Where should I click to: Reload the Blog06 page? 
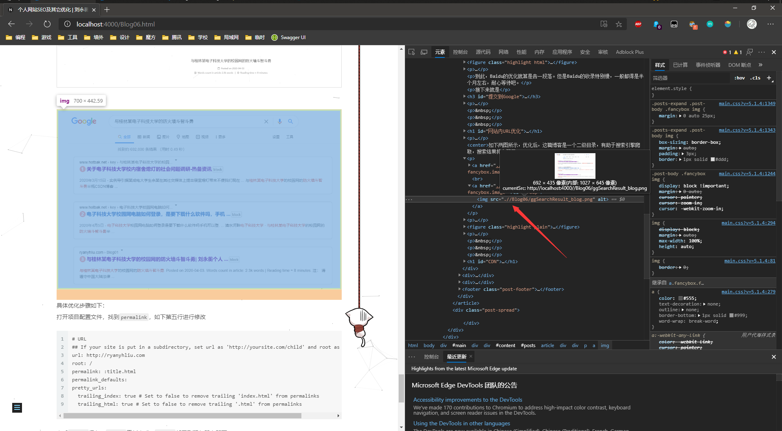[47, 24]
